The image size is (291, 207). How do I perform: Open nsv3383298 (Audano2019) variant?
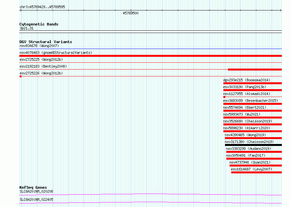pos(248,149)
